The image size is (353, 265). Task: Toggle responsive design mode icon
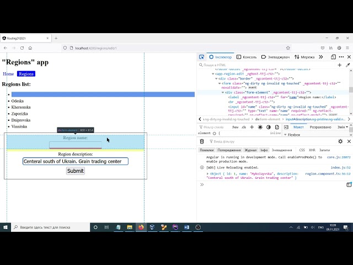pyautogui.click(x=333, y=57)
